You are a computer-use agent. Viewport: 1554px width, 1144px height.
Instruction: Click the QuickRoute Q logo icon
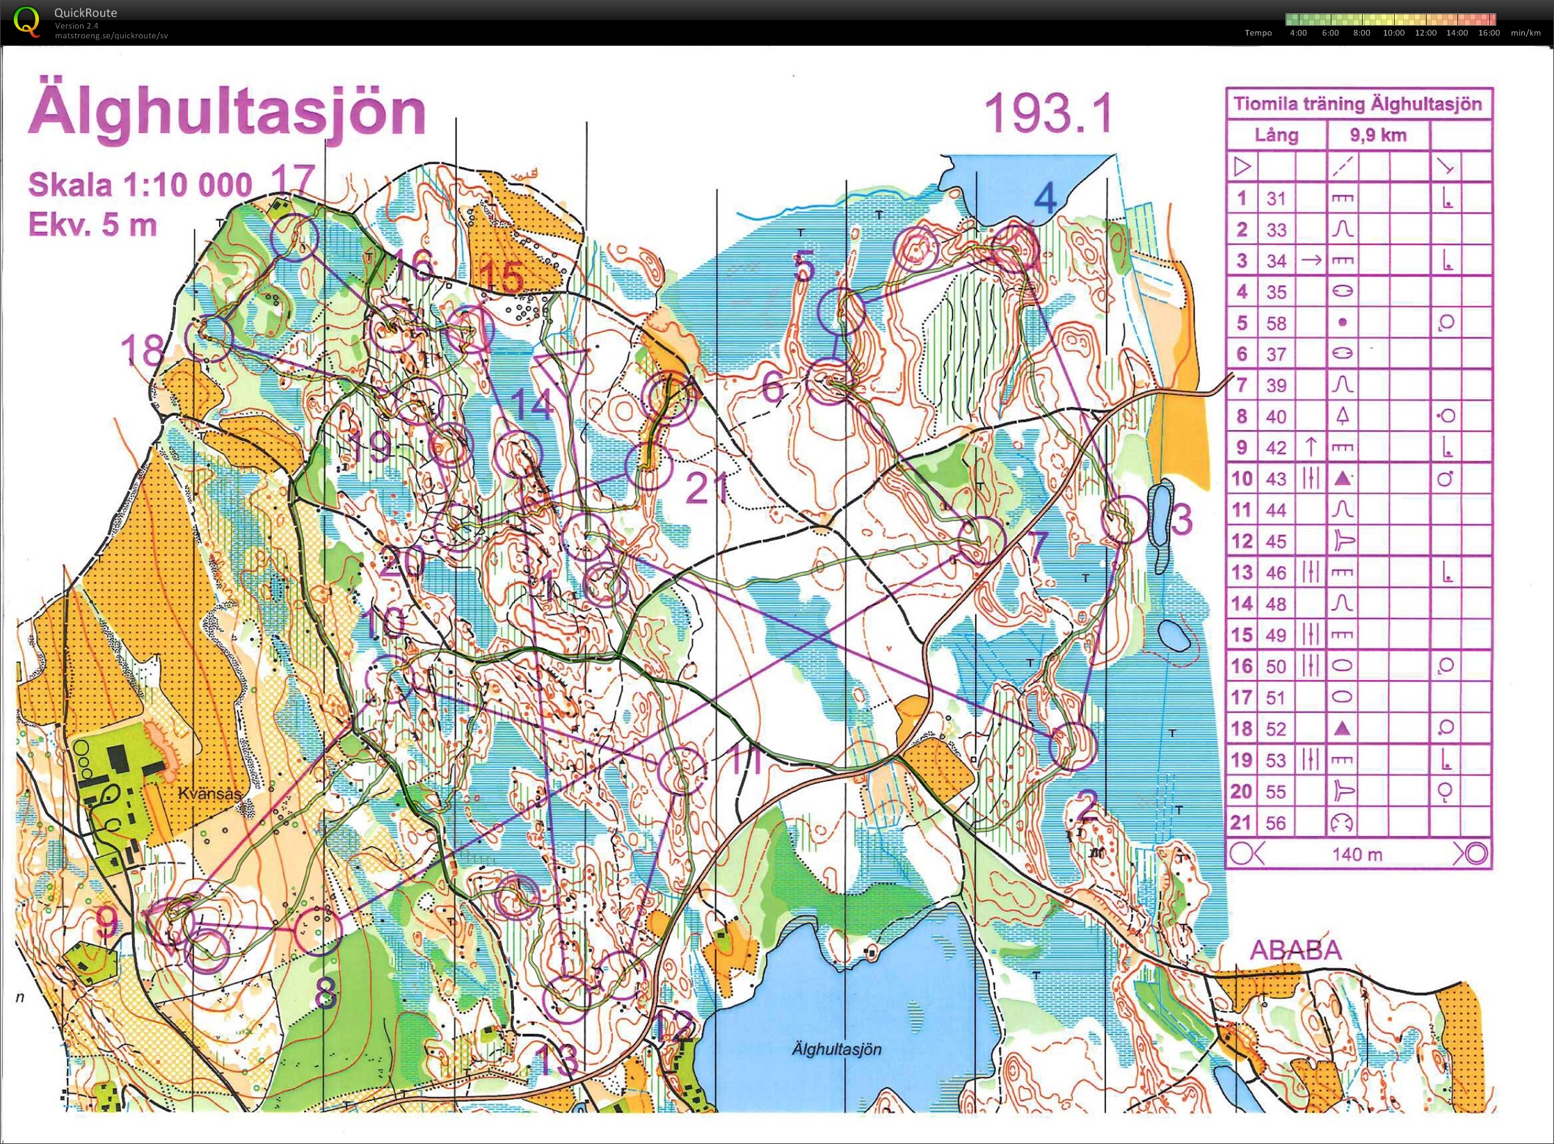(x=26, y=21)
